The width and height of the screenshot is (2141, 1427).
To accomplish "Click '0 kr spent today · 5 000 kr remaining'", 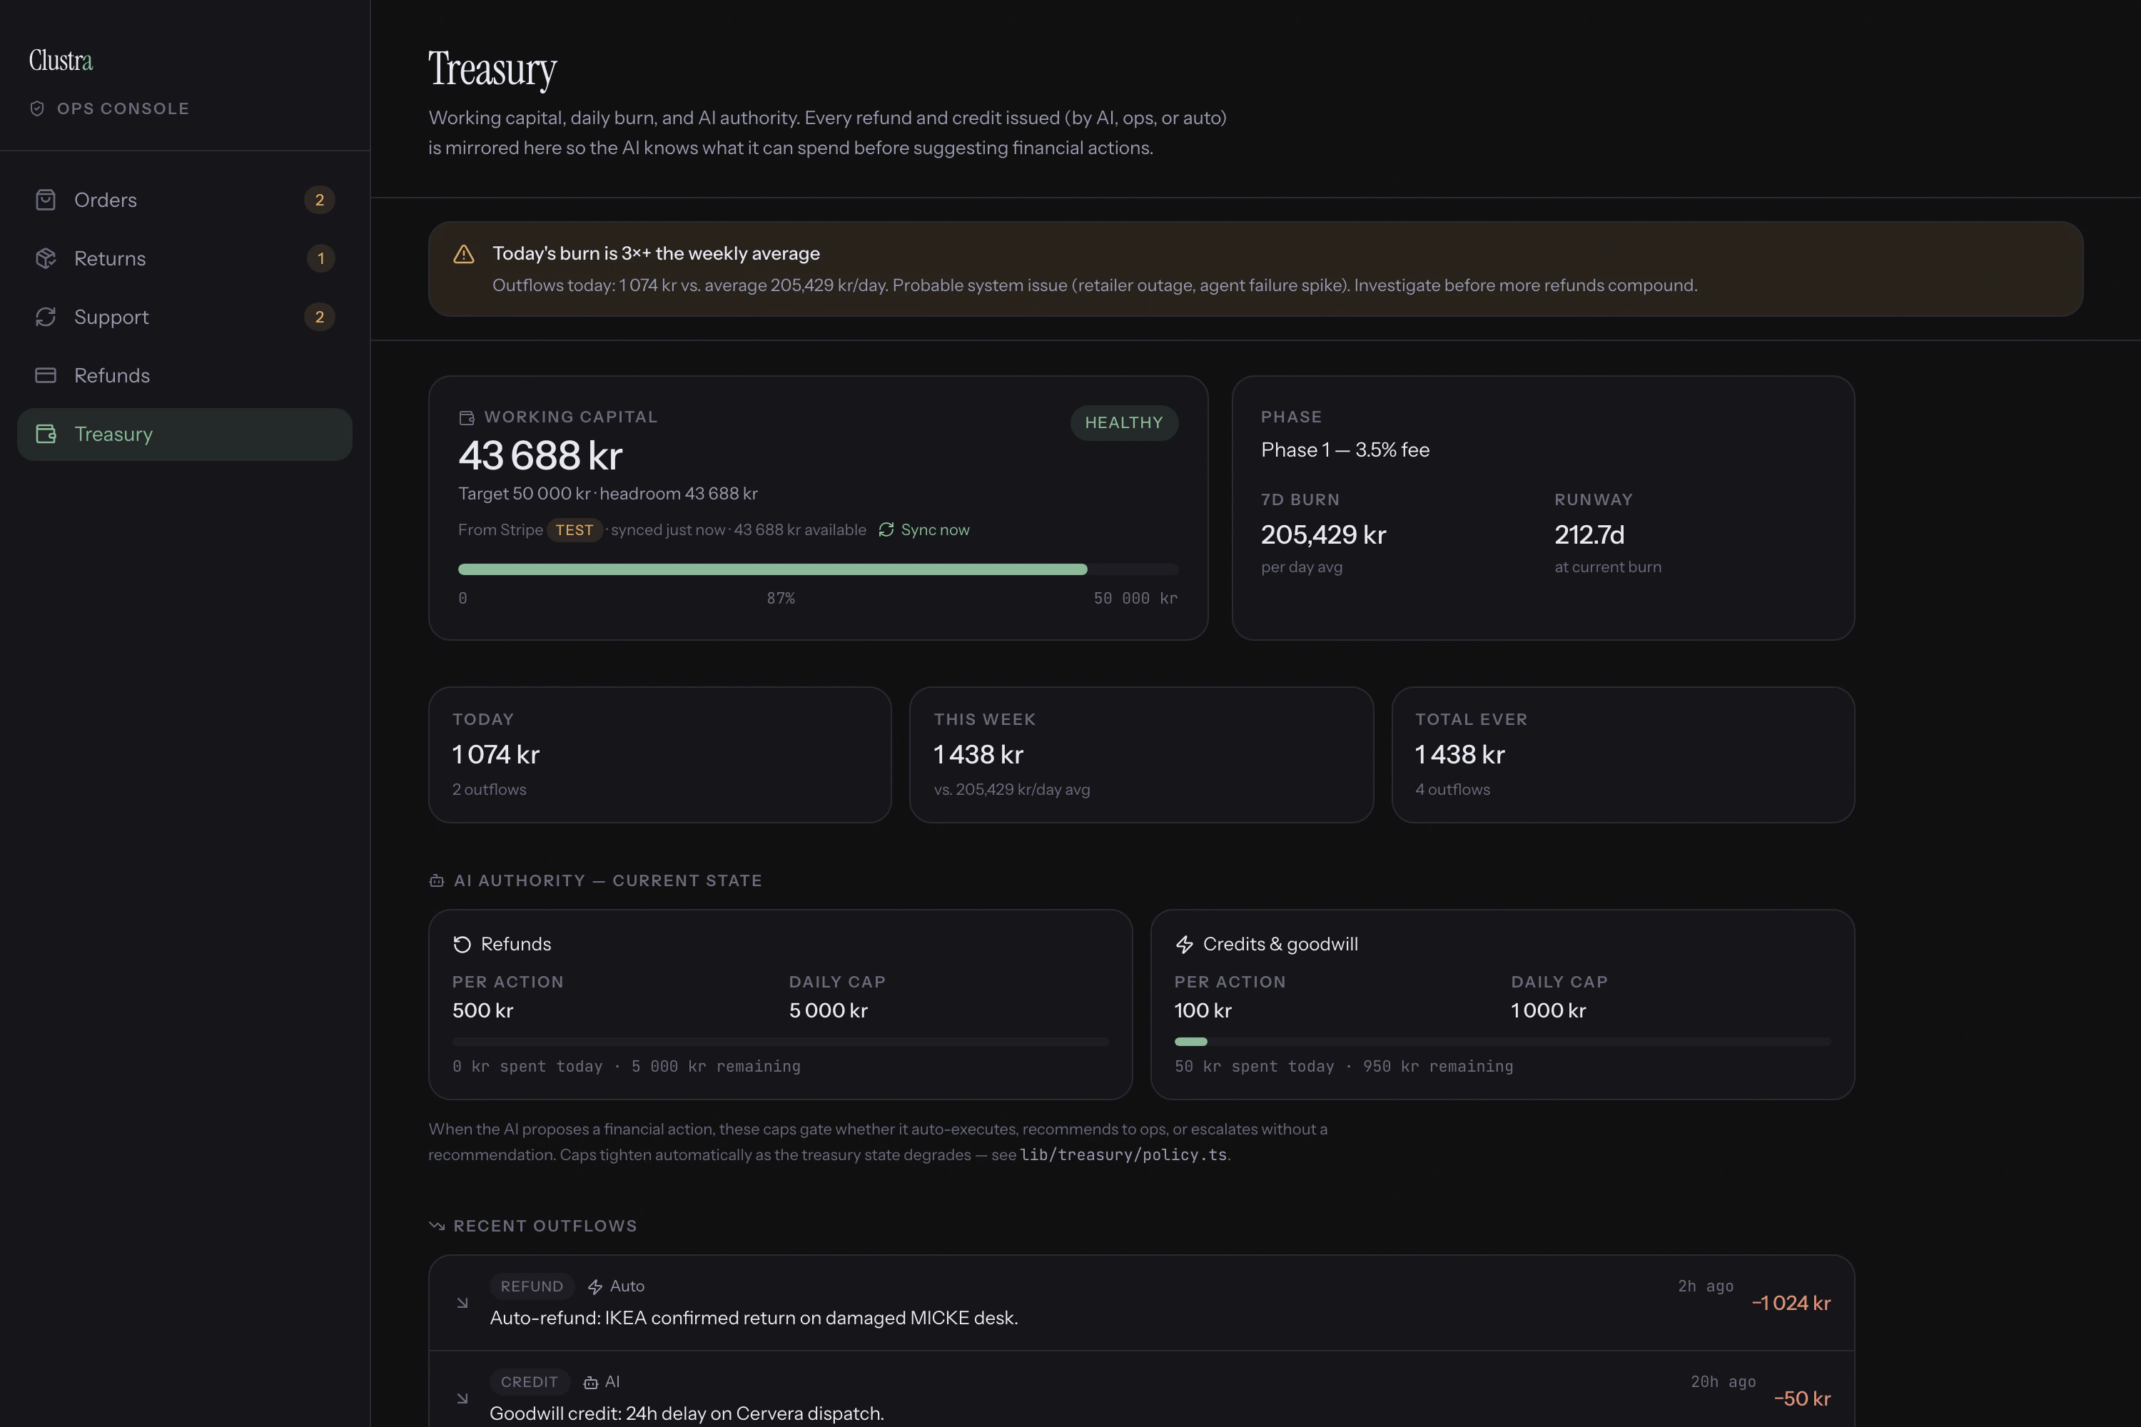I will click(627, 1067).
